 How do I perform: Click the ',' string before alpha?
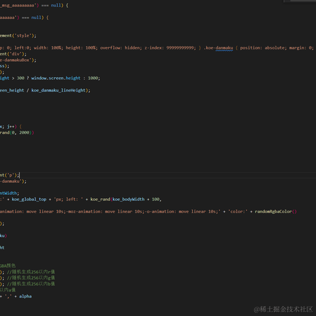[9, 296]
